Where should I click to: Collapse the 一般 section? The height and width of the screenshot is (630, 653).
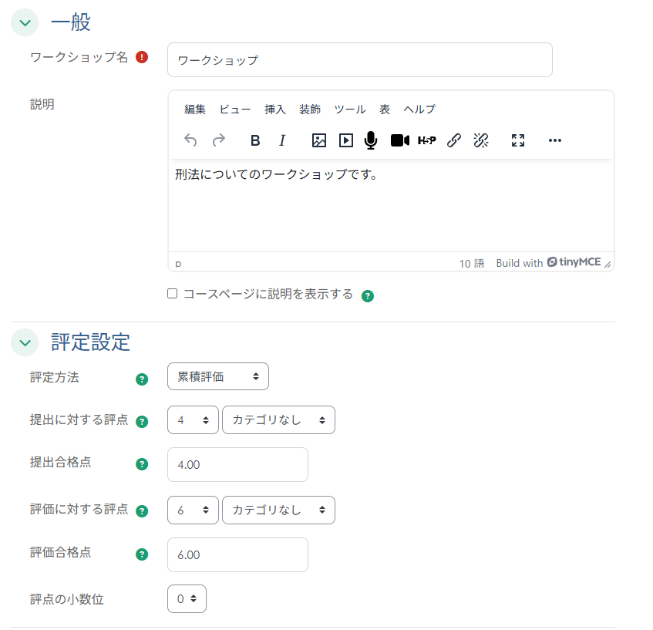(25, 23)
